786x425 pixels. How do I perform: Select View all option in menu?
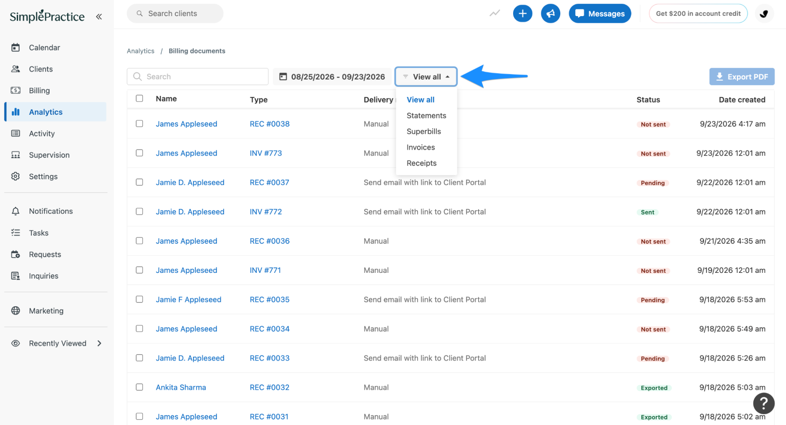[420, 99]
